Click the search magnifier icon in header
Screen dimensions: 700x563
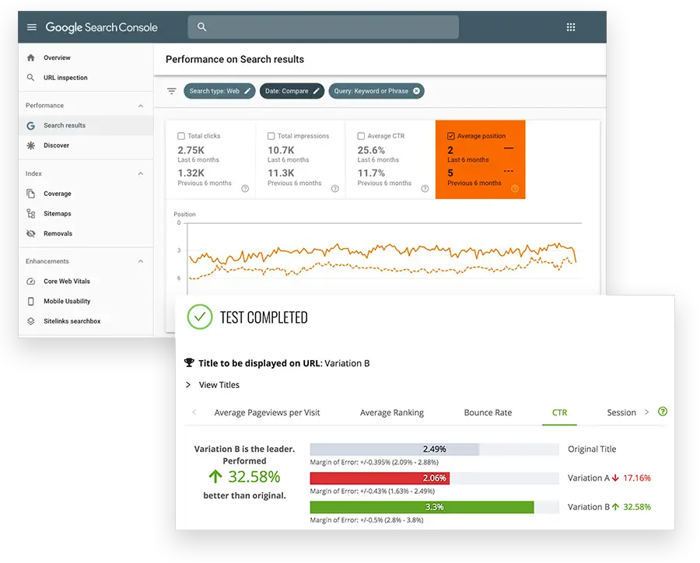201,26
